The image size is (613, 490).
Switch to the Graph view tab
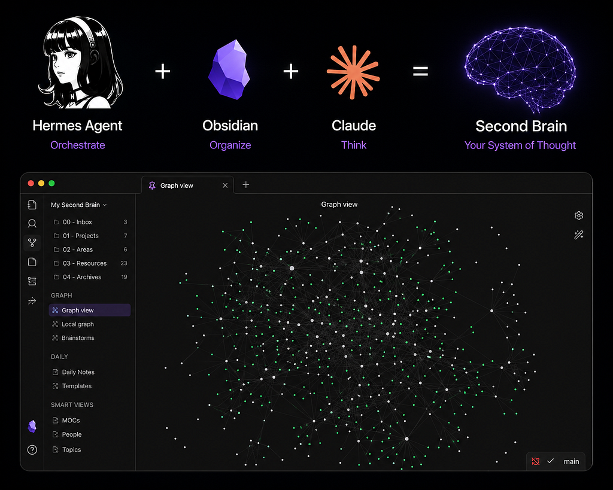coord(187,185)
